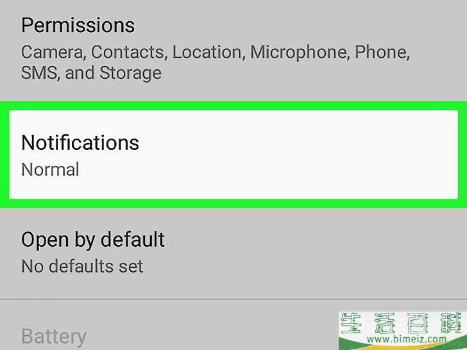Click the word and in permissions summary

80,73
